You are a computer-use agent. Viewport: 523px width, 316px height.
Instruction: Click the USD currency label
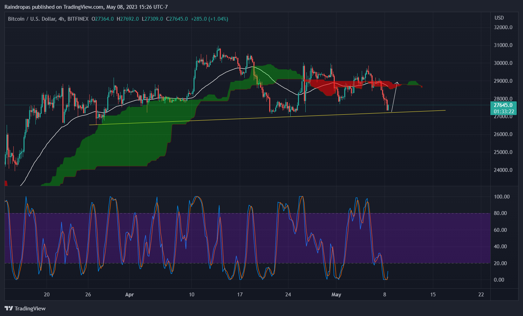pos(499,18)
